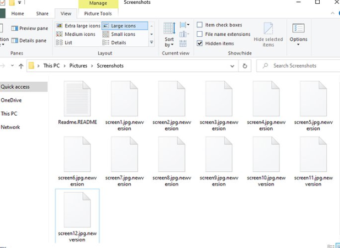340x248 pixels.
Task: Open the Picture Tools tab
Action: pyautogui.click(x=98, y=14)
